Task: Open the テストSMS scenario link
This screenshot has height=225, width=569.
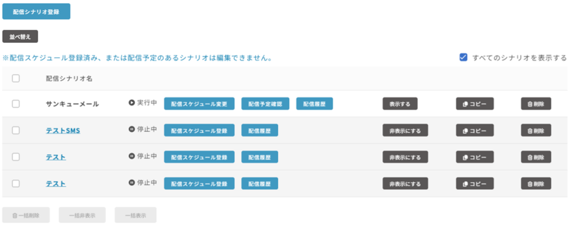Action: [62, 130]
